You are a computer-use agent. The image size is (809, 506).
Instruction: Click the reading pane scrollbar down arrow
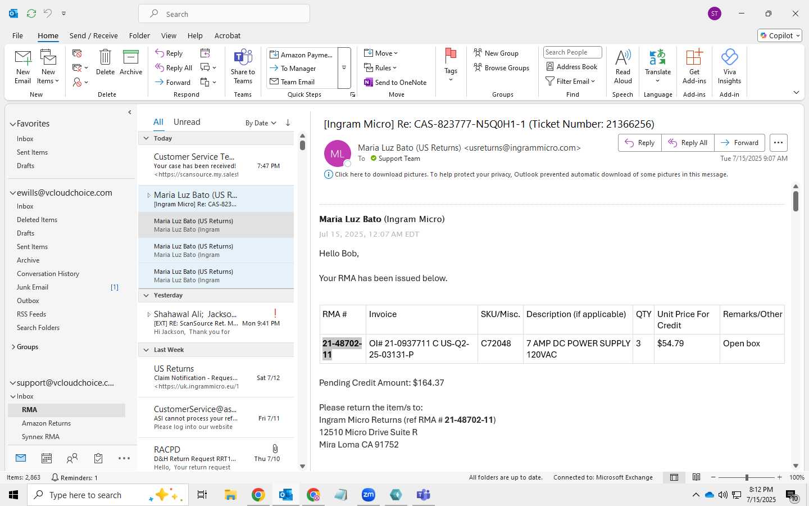pyautogui.click(x=796, y=466)
